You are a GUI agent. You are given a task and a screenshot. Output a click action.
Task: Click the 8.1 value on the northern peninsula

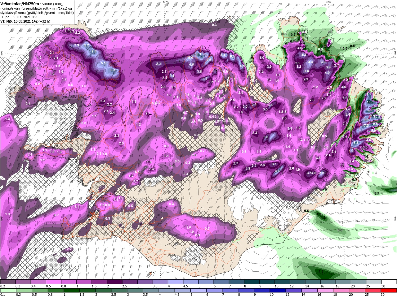click(x=199, y=54)
